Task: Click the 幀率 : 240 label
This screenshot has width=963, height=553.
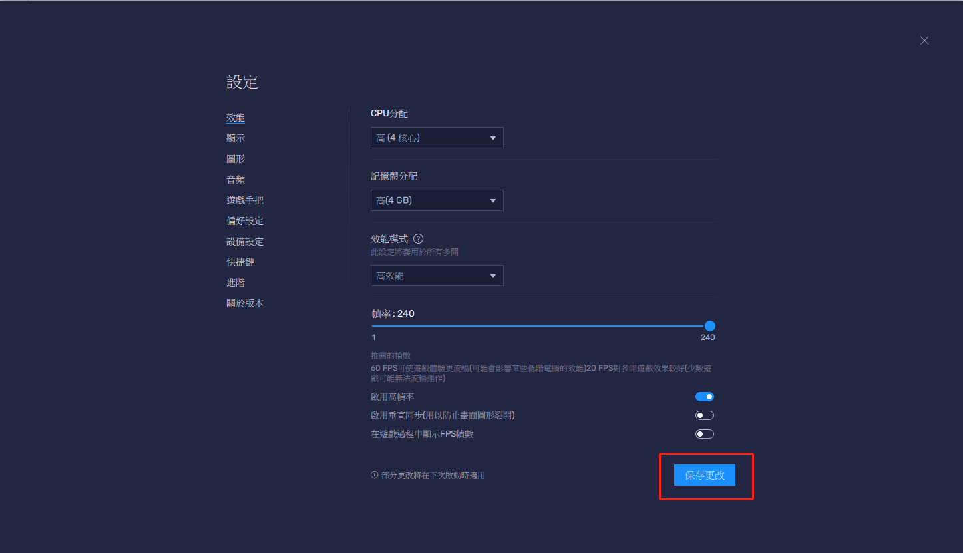Action: [x=393, y=313]
